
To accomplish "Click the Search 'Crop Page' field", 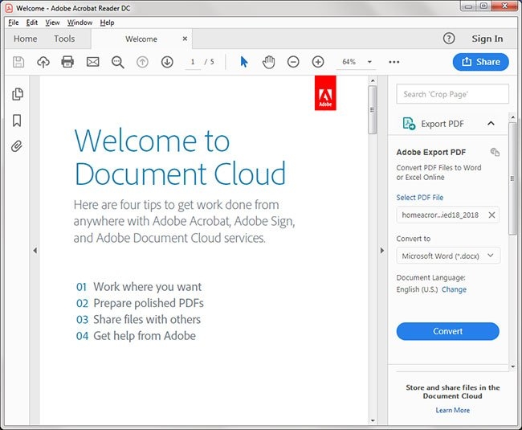I will click(x=452, y=94).
